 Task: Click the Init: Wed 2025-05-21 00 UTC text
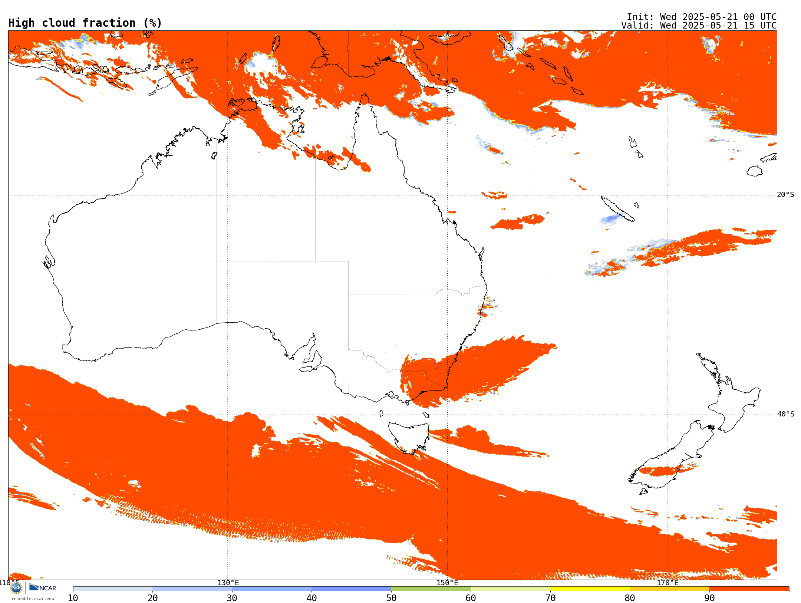702,17
